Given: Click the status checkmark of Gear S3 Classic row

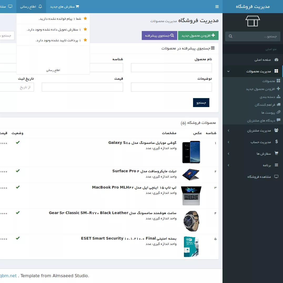Looking at the screenshot, I should [x=18, y=213].
